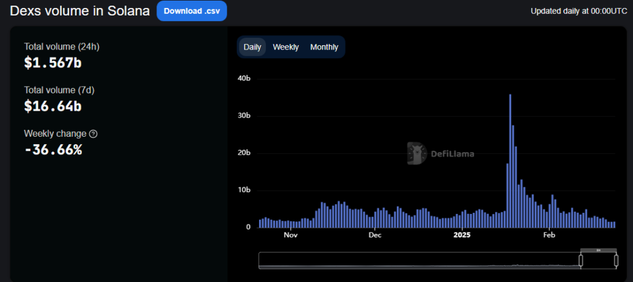Click the Nov label on x-axis
The height and width of the screenshot is (282, 633).
pyautogui.click(x=291, y=235)
